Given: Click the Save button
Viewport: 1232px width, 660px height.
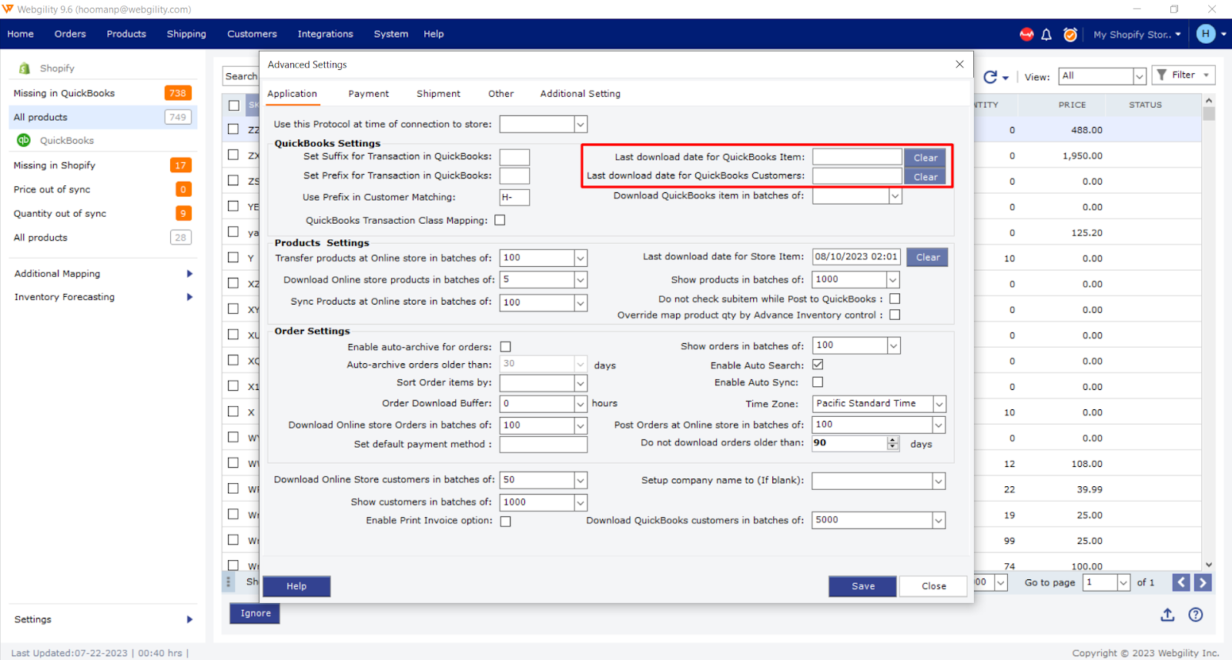Looking at the screenshot, I should pyautogui.click(x=862, y=586).
